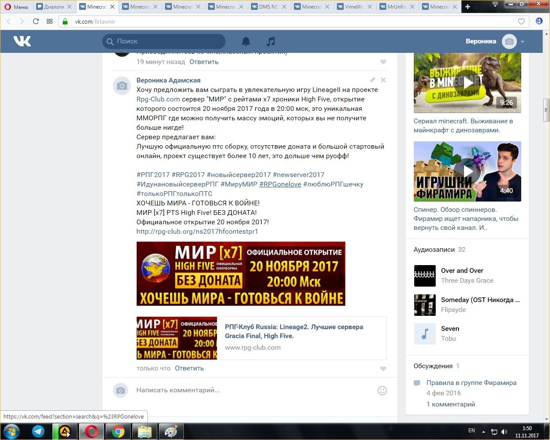Go back to previous page

[9, 21]
